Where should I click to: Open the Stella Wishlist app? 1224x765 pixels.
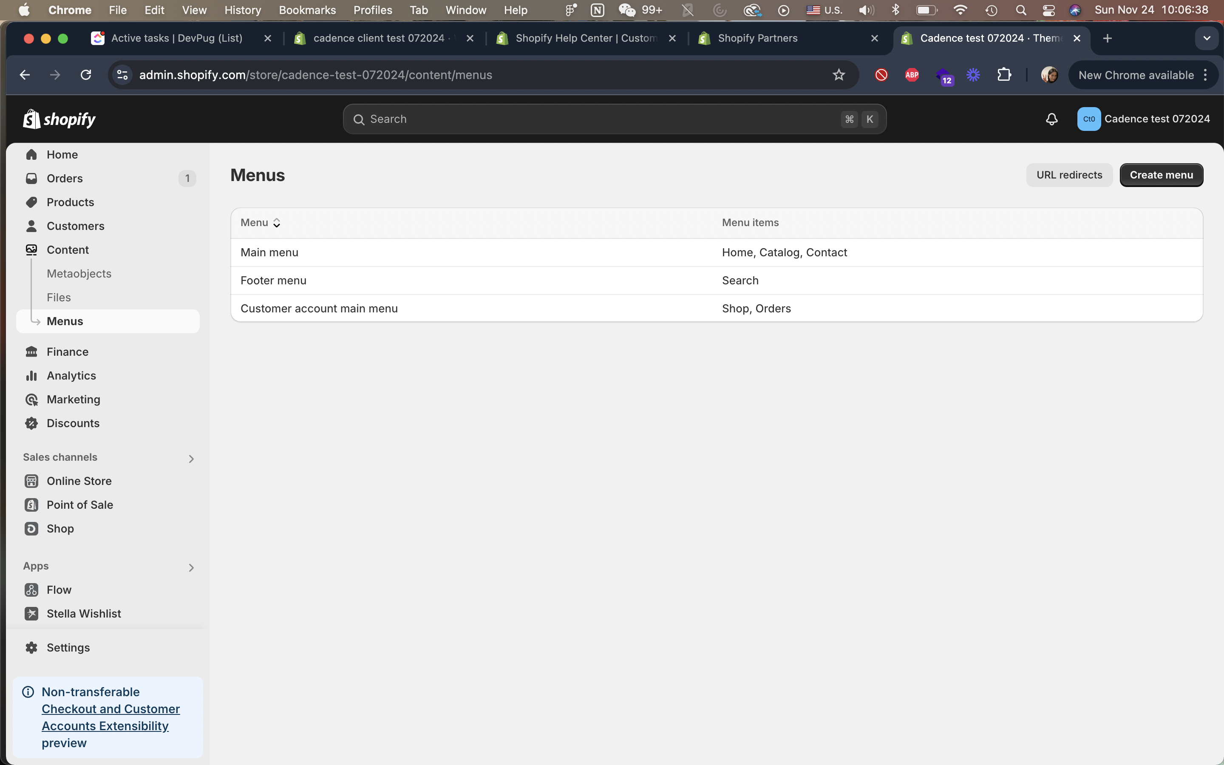83,613
